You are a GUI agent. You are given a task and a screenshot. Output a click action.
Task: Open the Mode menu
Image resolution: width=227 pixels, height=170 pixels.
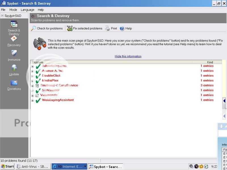(x=13, y=10)
